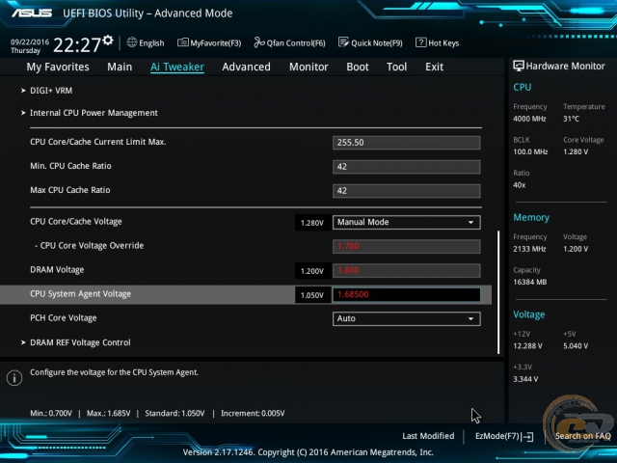
Task: Select the Exit tab
Action: (434, 67)
